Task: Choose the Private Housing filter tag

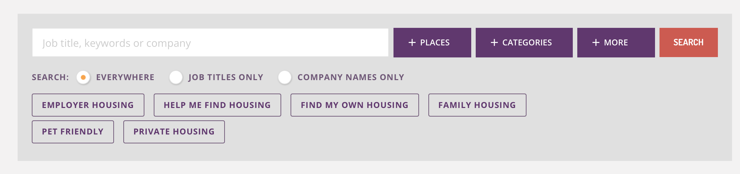Action: pyautogui.click(x=174, y=132)
